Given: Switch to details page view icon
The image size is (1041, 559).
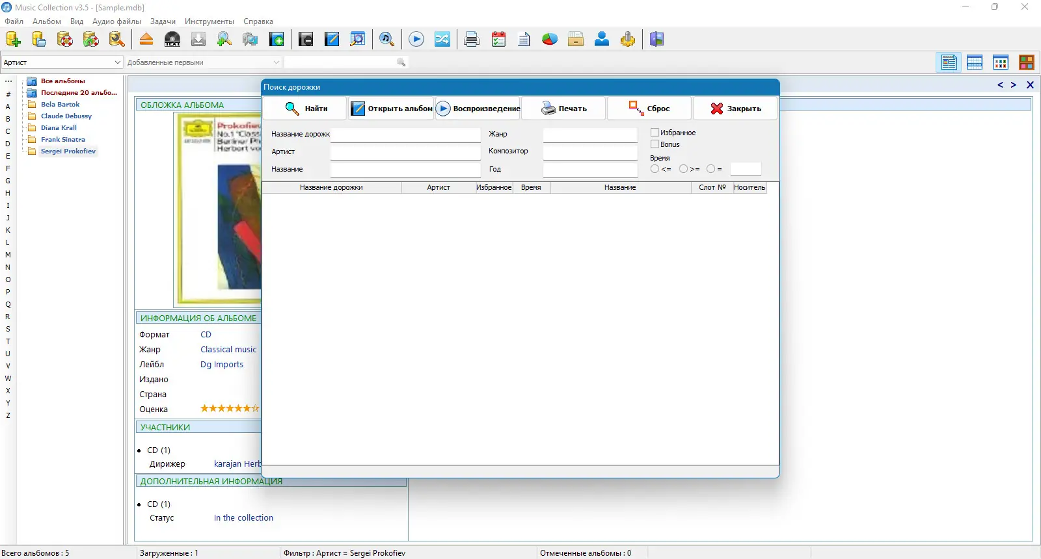Looking at the screenshot, I should 949,62.
